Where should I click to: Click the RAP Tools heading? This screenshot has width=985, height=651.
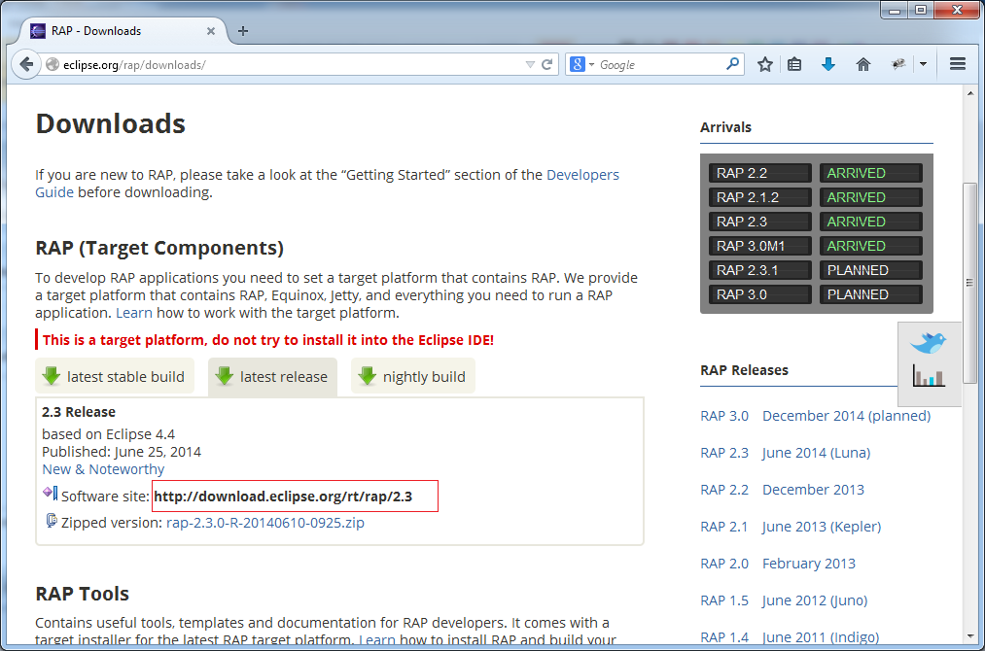[83, 594]
